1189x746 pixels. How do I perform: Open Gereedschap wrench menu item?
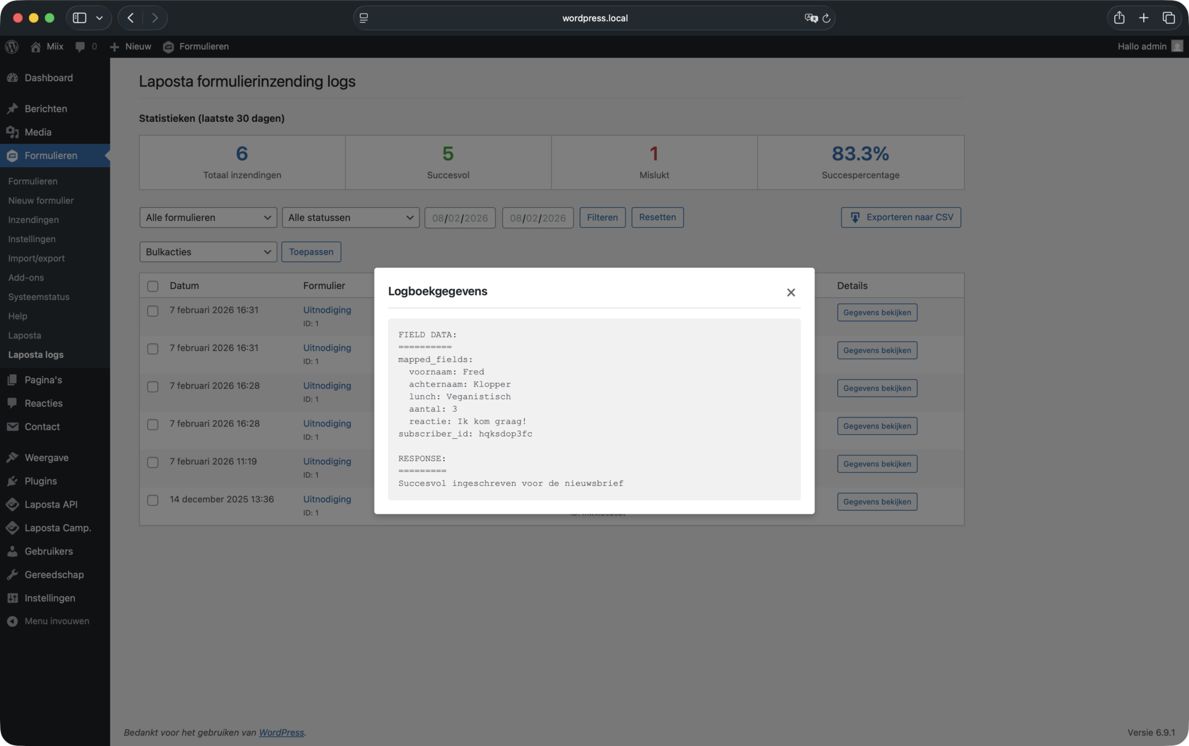[53, 574]
